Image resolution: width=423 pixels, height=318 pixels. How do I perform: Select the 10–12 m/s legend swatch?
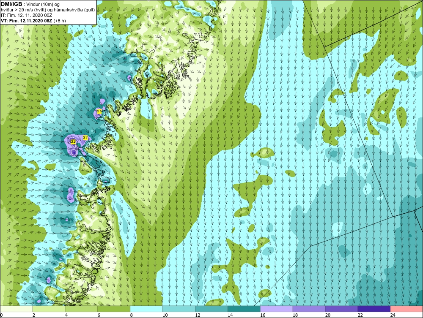(179, 309)
